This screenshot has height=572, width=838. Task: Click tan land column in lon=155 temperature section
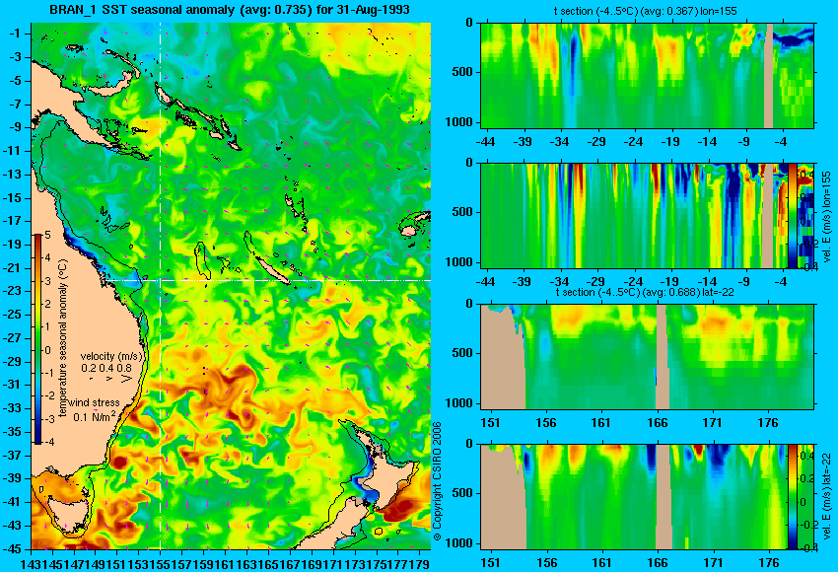pos(768,75)
